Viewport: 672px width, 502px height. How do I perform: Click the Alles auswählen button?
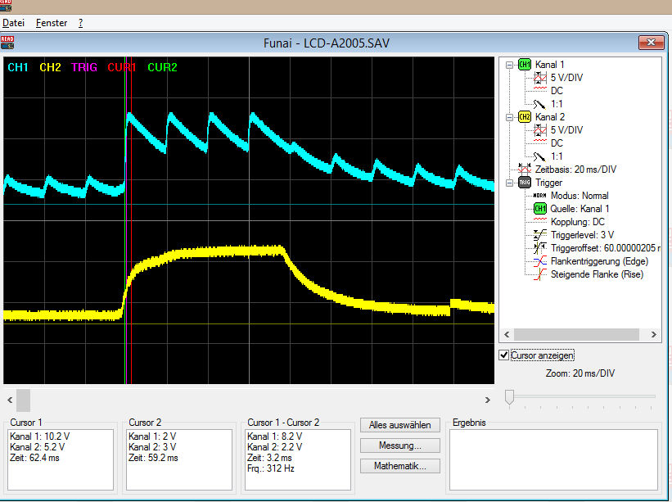[x=400, y=425]
